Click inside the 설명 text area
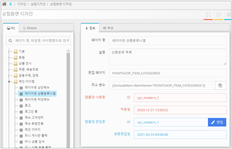This screenshot has width=232, height=149. point(167,57)
